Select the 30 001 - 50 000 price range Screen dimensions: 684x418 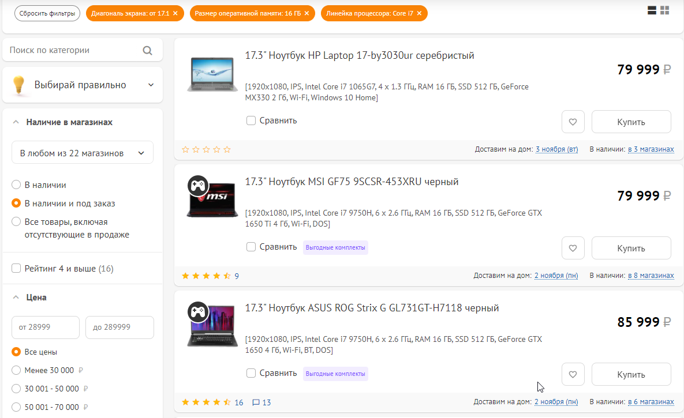coord(16,389)
